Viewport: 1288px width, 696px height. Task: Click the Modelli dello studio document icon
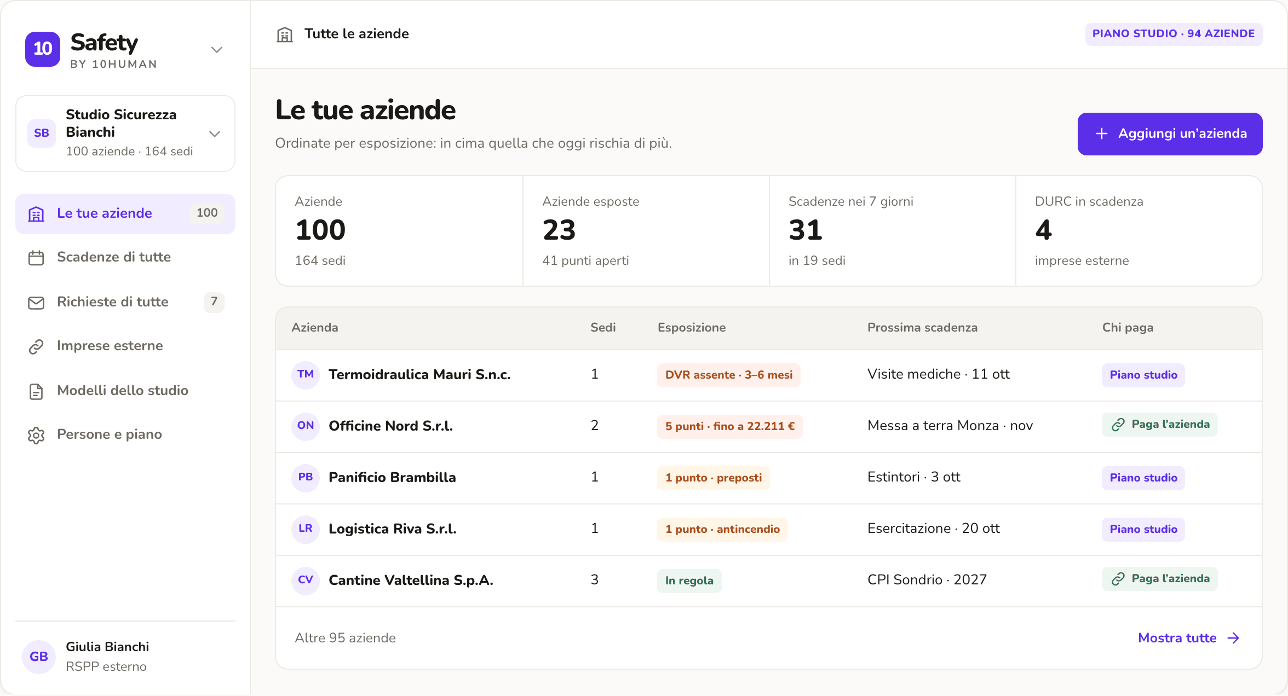pos(36,391)
